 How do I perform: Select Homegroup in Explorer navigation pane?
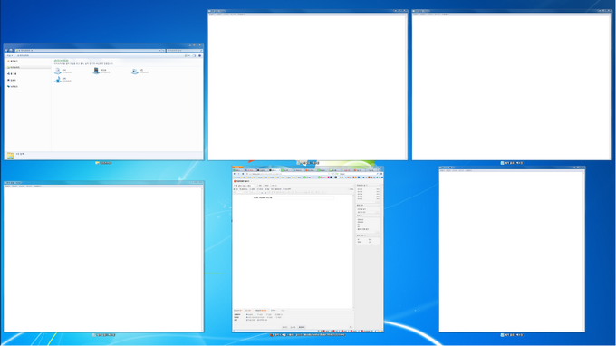click(12, 74)
